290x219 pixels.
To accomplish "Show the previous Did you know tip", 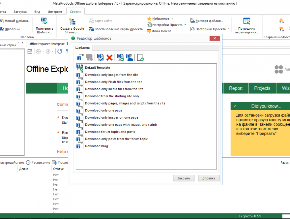I will point(235,106).
